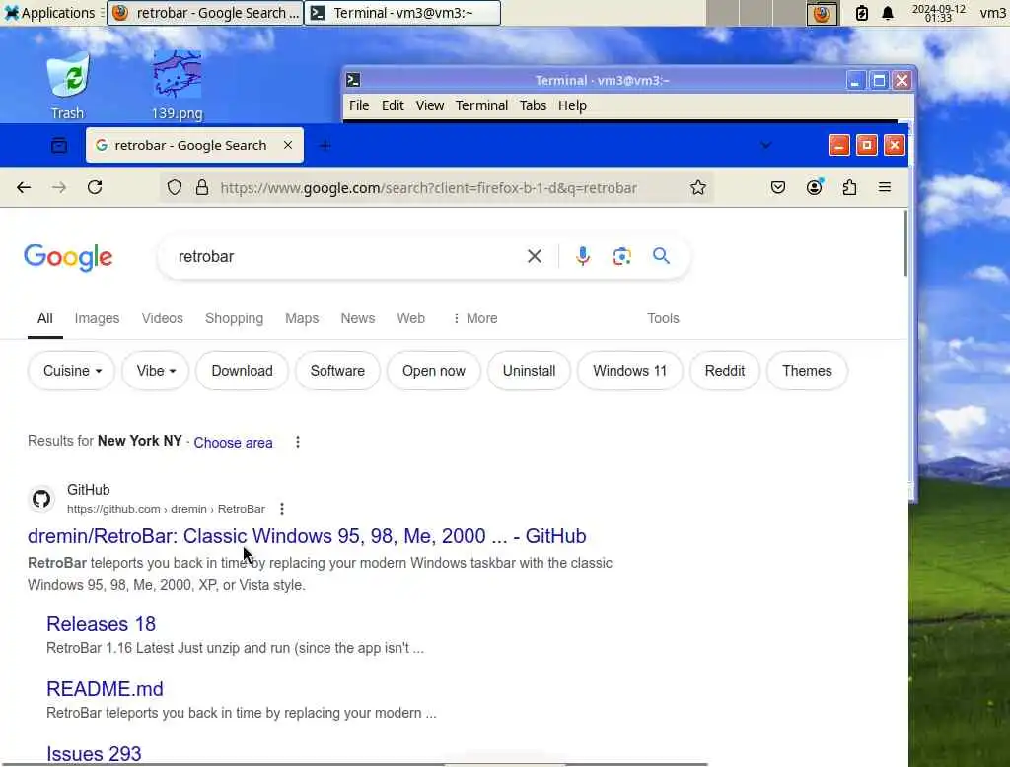Open Trash on the desktop
Screen dimensions: 1010x767
click(x=68, y=87)
